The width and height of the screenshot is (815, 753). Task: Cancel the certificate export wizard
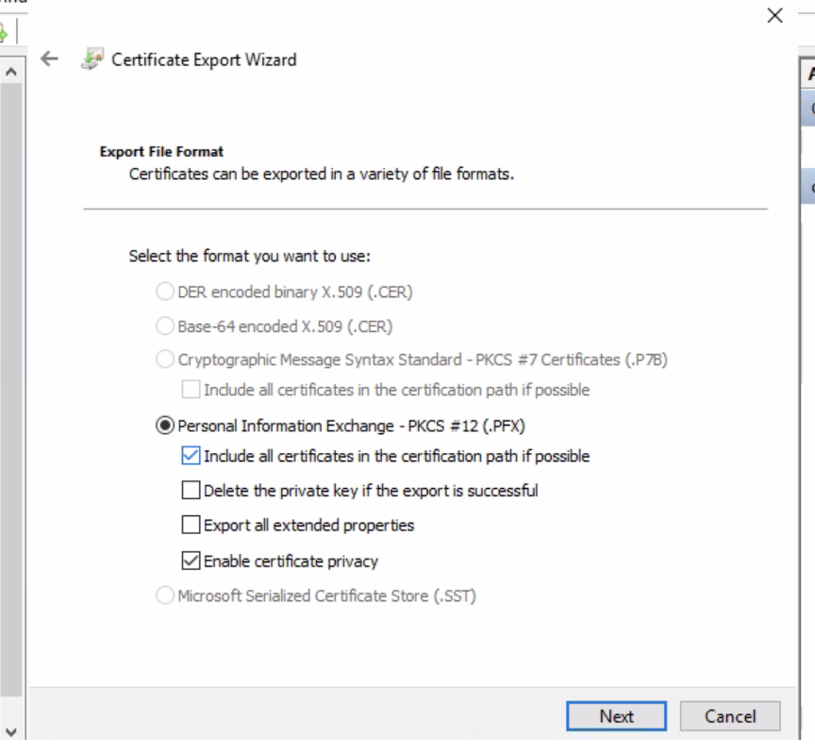(729, 716)
